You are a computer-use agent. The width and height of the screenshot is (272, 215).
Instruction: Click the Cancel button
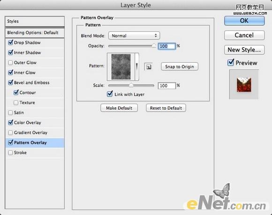point(244,35)
